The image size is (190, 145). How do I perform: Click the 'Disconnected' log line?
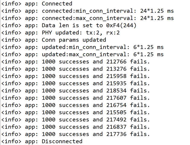coord(42,141)
